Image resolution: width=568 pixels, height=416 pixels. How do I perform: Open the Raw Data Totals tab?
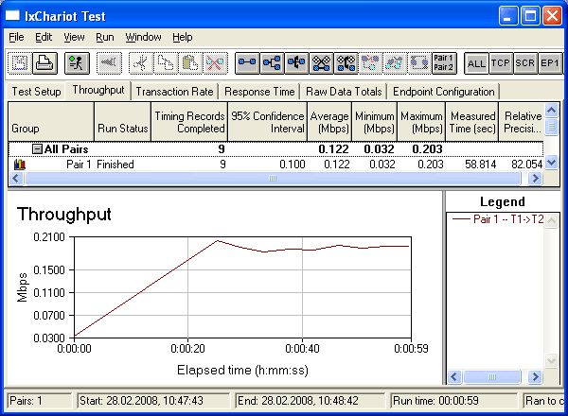point(344,92)
